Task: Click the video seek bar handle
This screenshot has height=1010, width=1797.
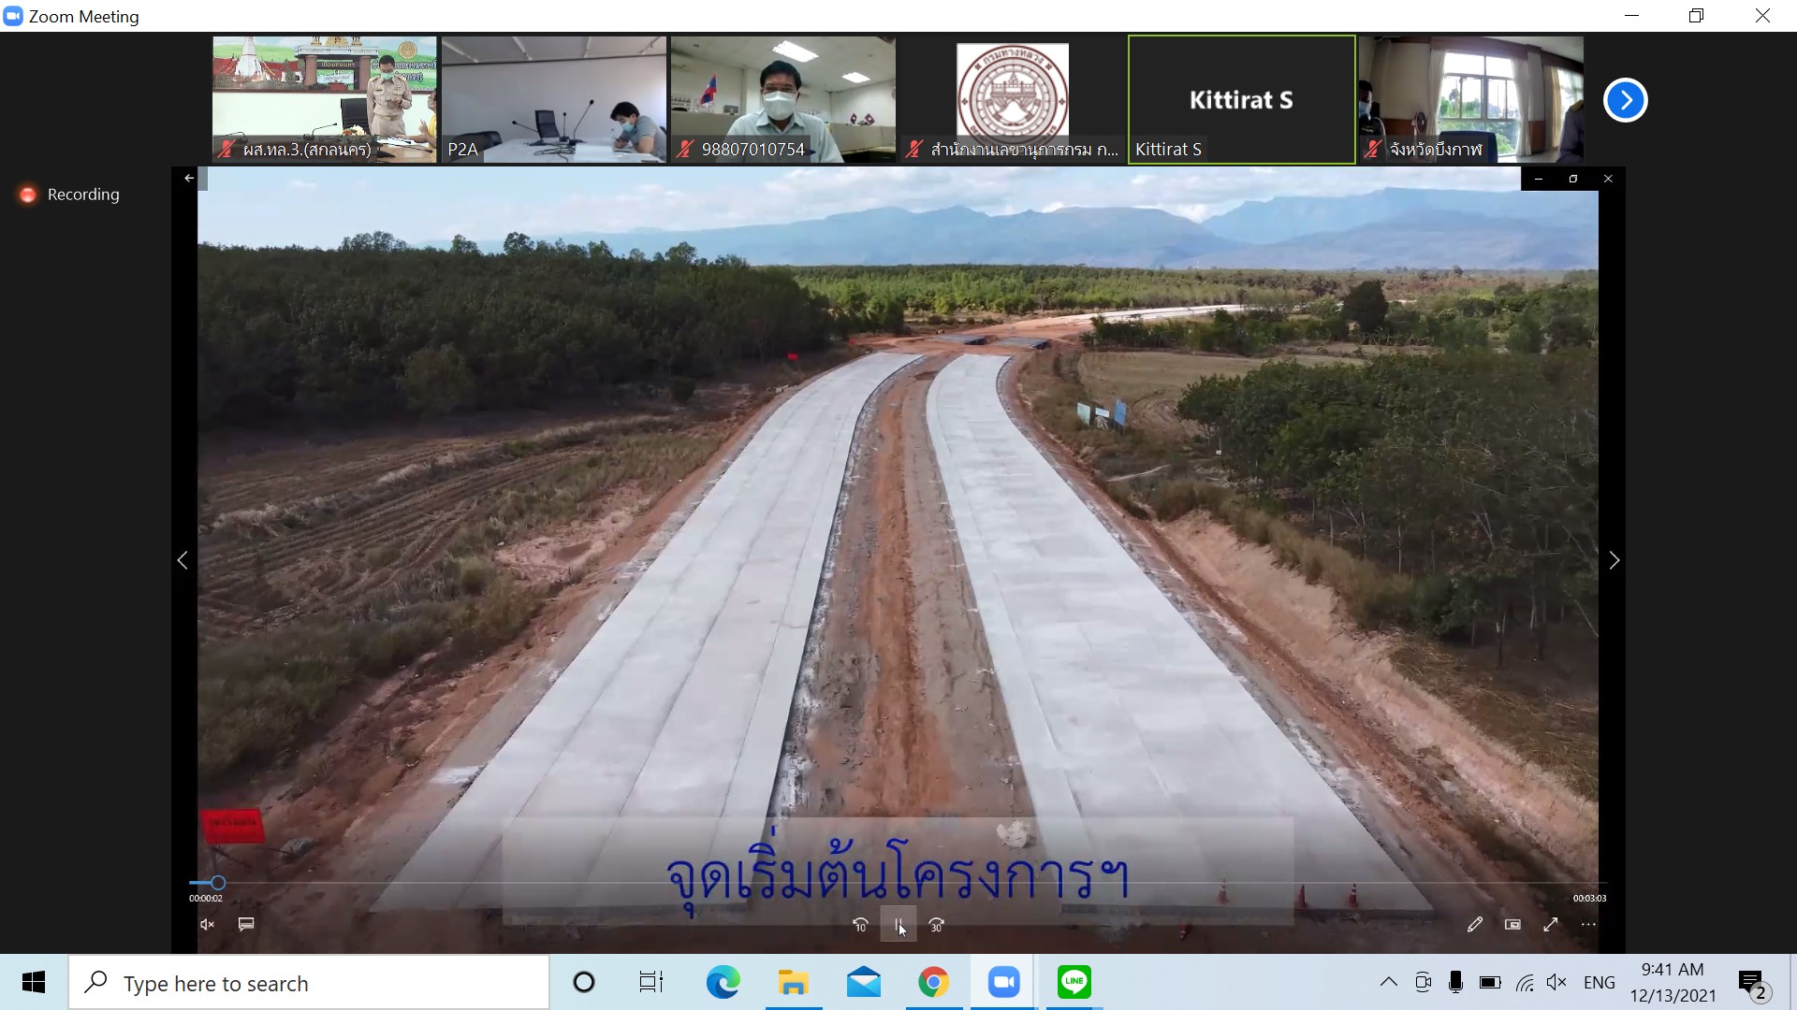Action: 218,883
